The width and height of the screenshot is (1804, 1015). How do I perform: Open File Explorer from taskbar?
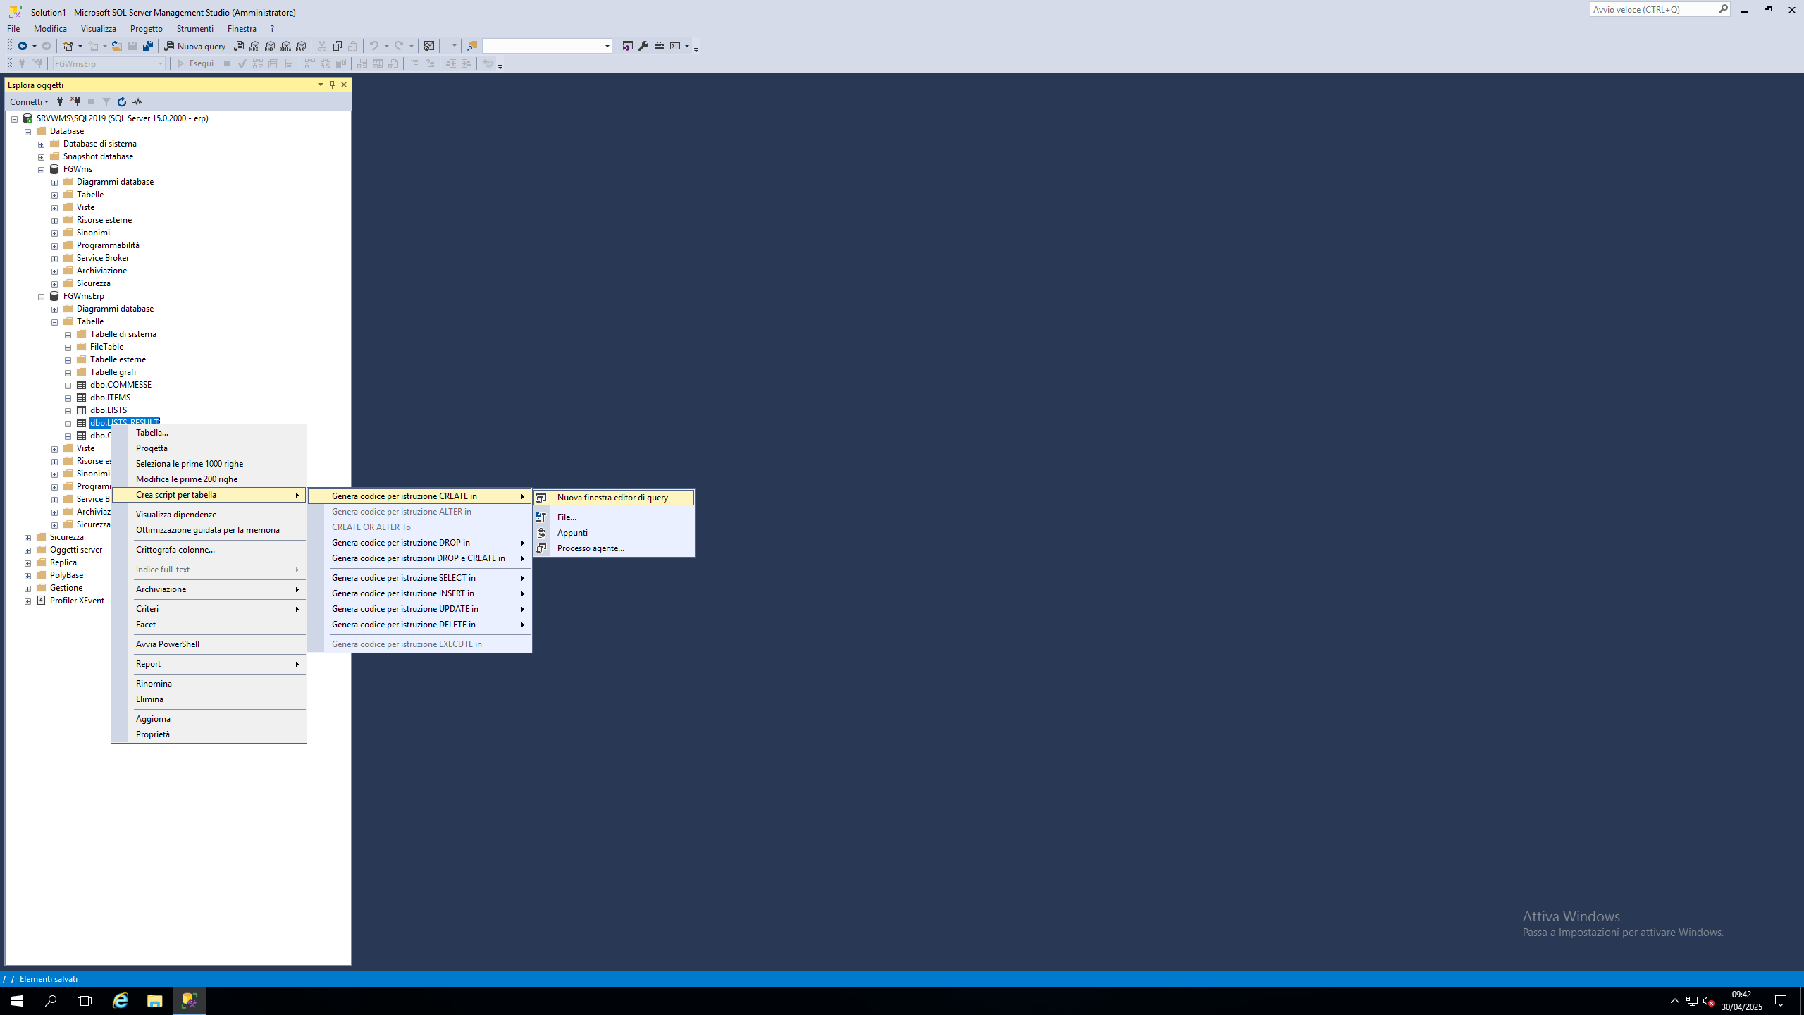click(x=155, y=1001)
